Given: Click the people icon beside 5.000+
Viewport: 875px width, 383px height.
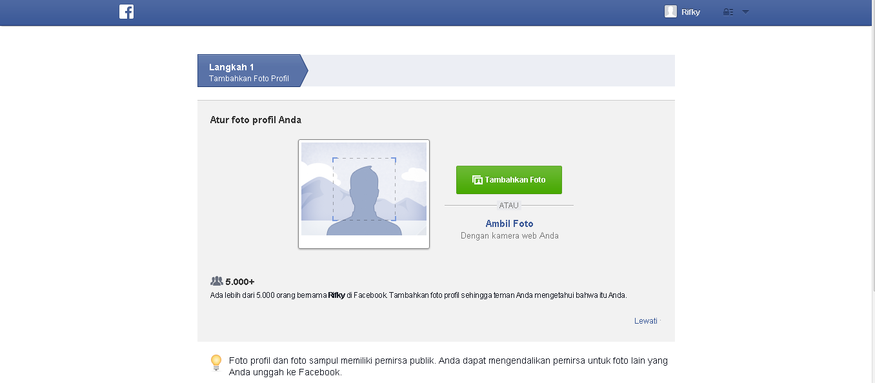Looking at the screenshot, I should coord(216,281).
